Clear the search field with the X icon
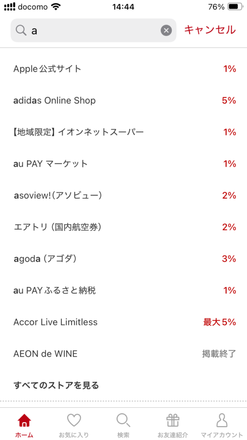Screen dimensions: 247x440 (166, 31)
